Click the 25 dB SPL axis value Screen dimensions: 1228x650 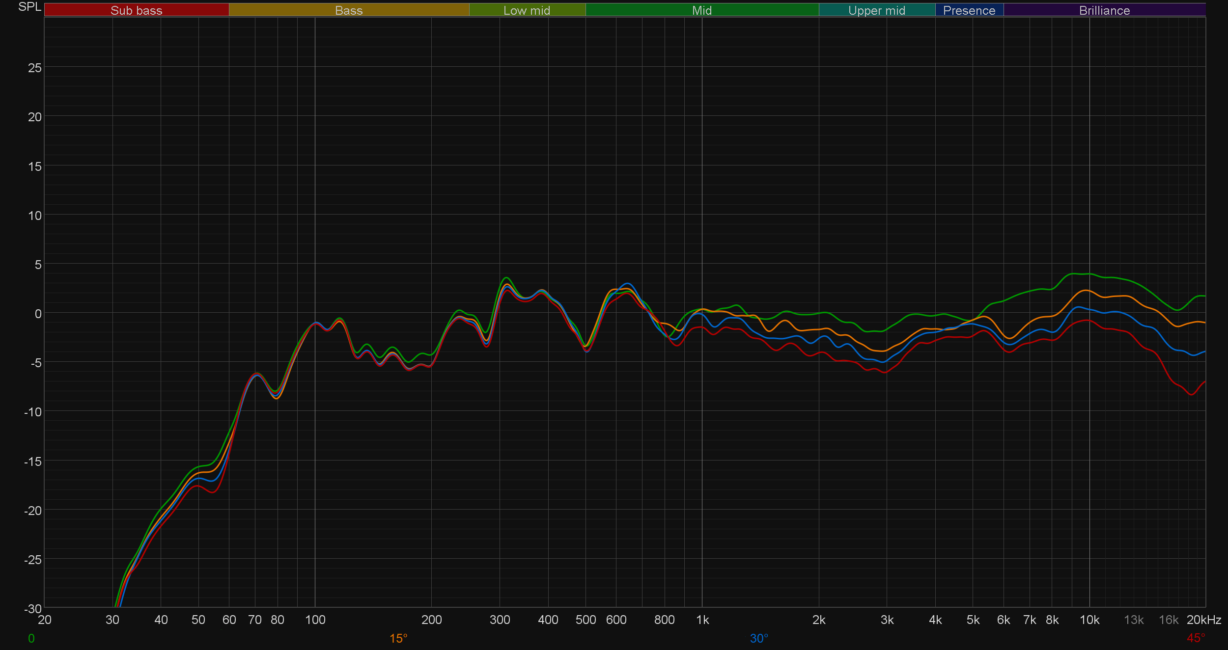tap(35, 68)
